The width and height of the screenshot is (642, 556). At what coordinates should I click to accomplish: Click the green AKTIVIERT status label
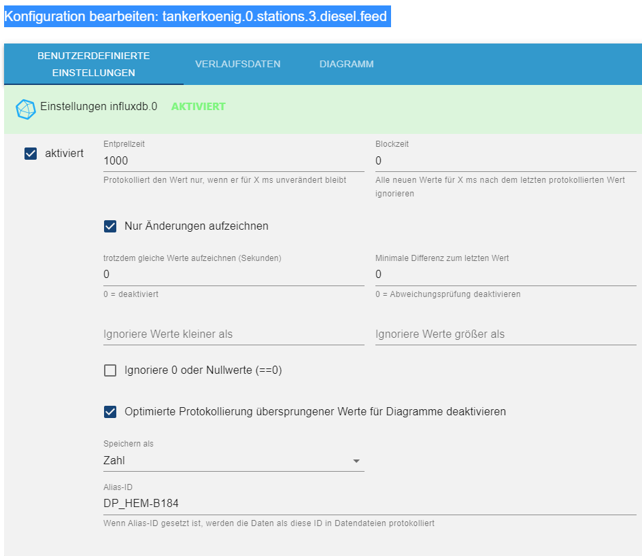pos(198,107)
